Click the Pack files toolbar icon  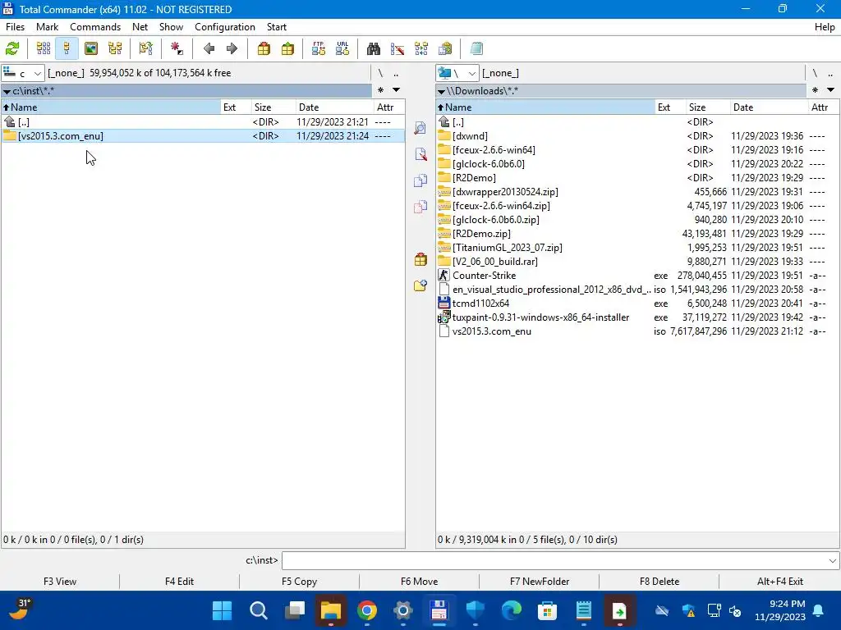264,48
